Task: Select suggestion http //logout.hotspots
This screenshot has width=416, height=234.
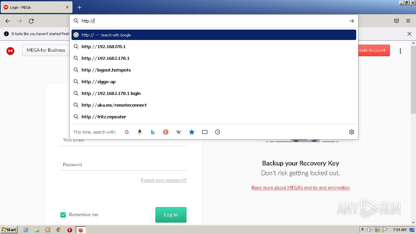Action: 214,70
